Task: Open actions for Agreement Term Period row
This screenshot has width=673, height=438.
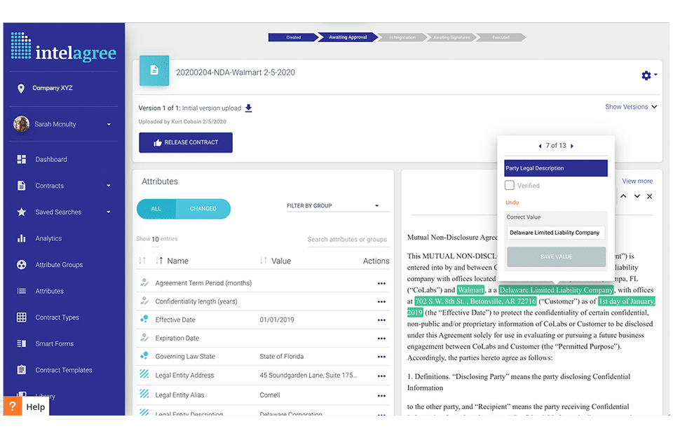Action: click(x=381, y=283)
